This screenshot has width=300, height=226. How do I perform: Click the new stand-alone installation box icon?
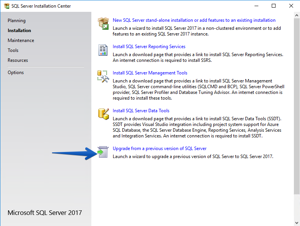pyautogui.click(x=103, y=24)
